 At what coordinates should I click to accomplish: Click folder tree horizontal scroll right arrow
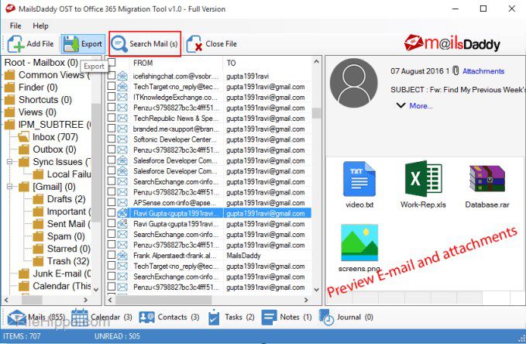pyautogui.click(x=86, y=300)
